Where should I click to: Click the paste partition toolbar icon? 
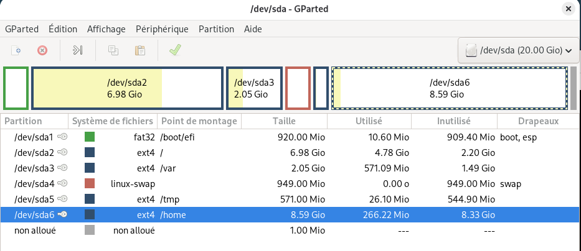coord(140,50)
